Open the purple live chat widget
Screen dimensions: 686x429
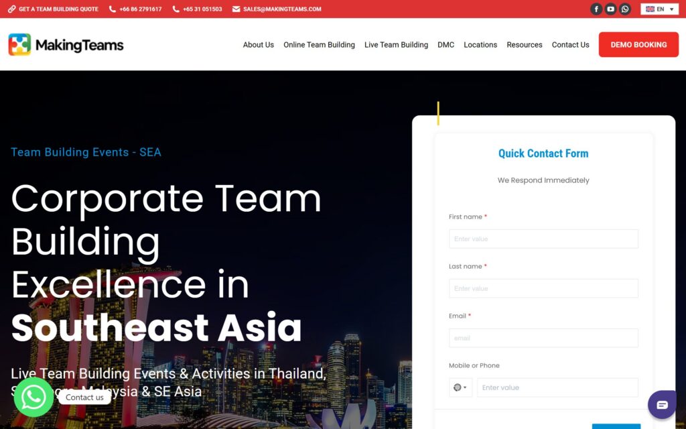pos(662,404)
